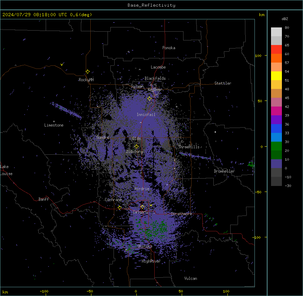
Task: Select the yellow 51-54 dBZ color swatch
Action: click(276, 76)
